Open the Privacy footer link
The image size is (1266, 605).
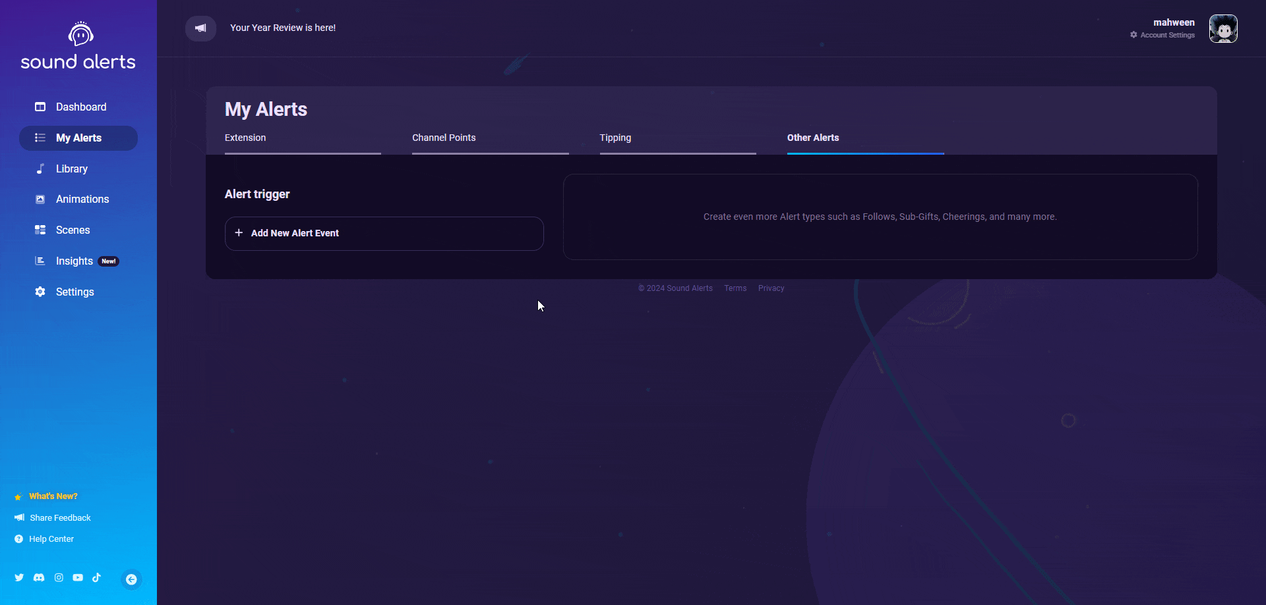[x=771, y=288]
